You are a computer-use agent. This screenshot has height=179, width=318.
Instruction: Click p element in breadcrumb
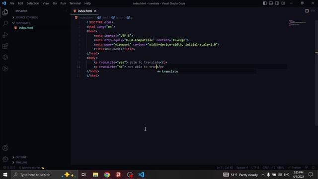point(130,18)
